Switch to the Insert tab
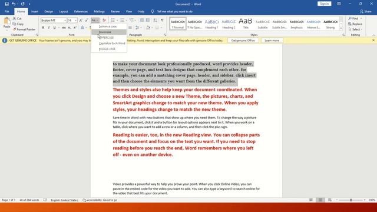 [35, 11]
